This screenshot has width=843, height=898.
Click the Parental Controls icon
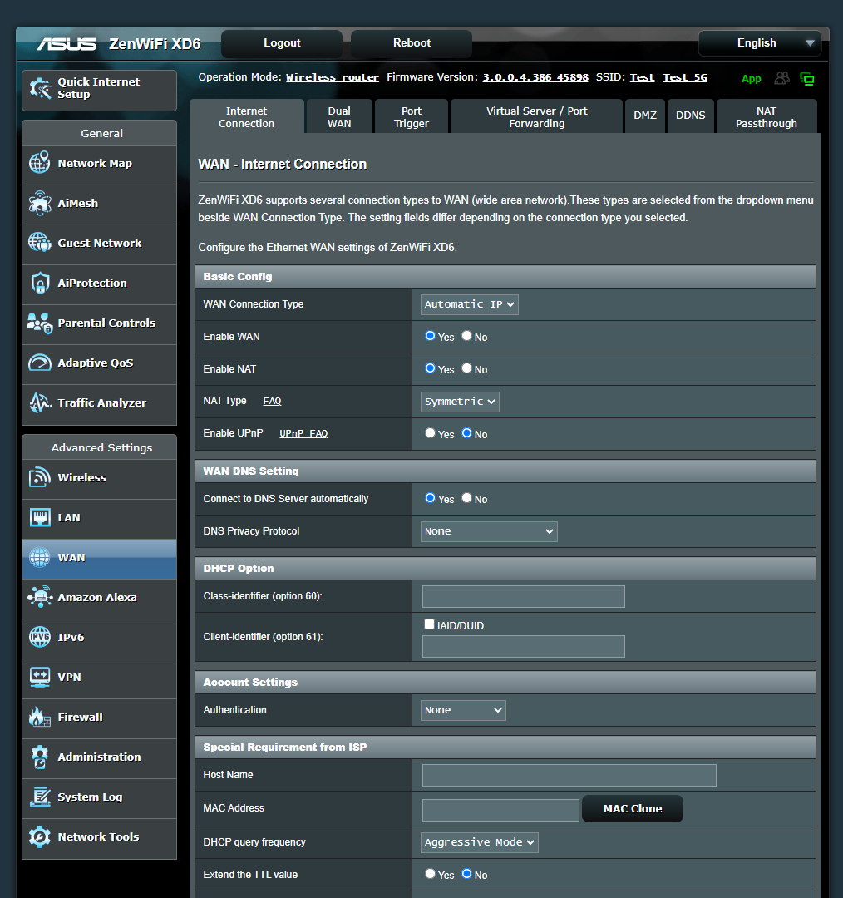pos(40,323)
